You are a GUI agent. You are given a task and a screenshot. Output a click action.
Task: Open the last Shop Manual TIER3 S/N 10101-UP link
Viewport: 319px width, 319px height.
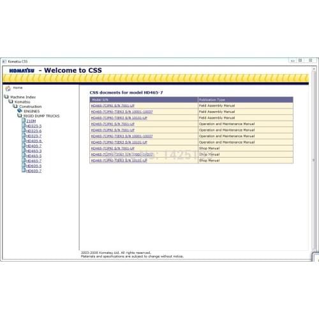click(119, 161)
